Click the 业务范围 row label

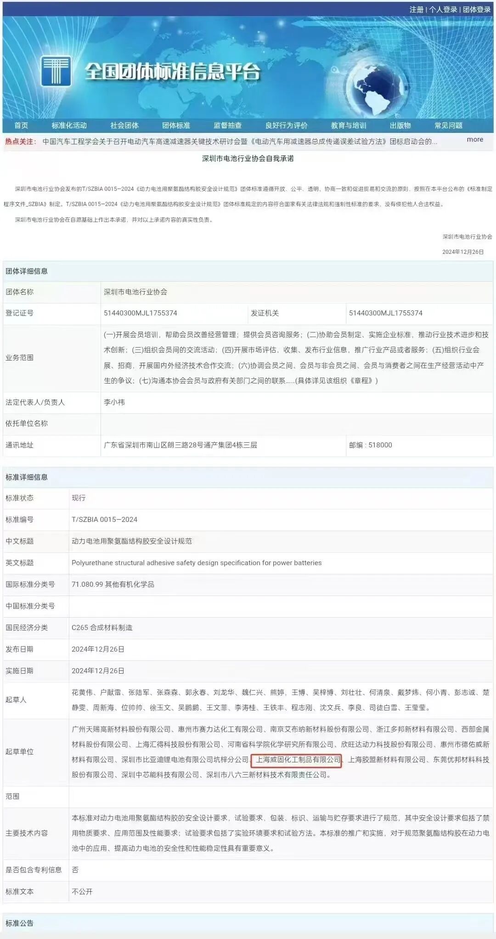[x=20, y=358]
